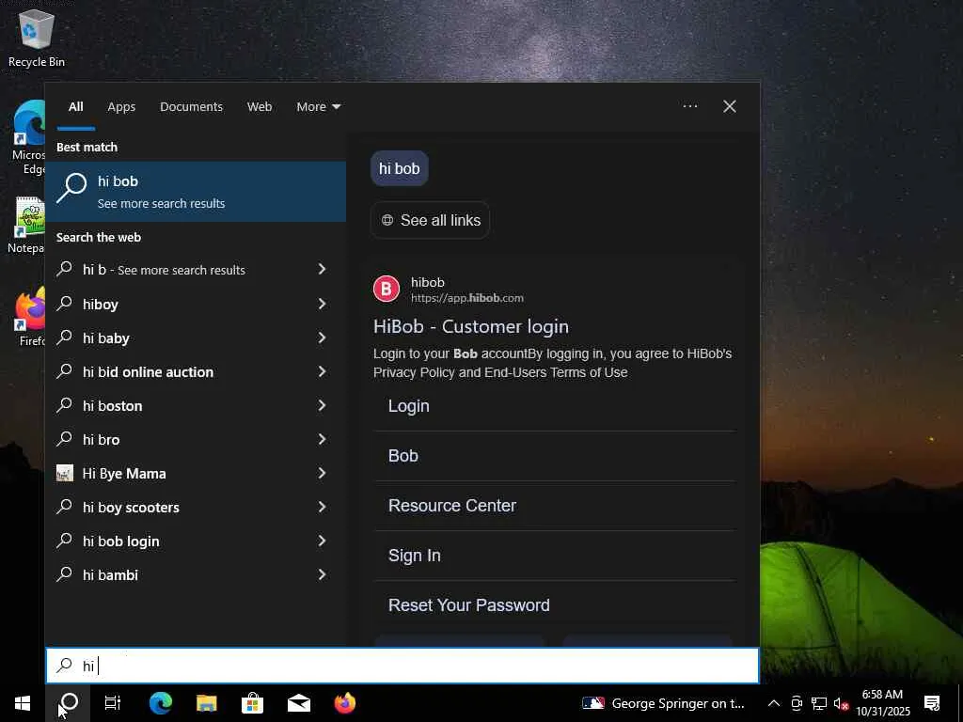Show hidden system tray icons
Image resolution: width=963 pixels, height=722 pixels.
pyautogui.click(x=774, y=703)
